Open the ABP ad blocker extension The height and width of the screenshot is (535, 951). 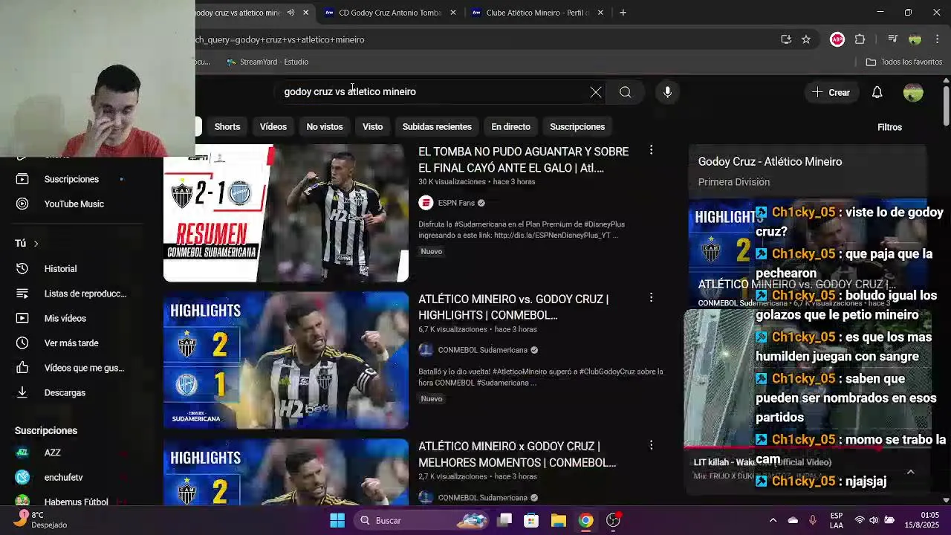(837, 39)
